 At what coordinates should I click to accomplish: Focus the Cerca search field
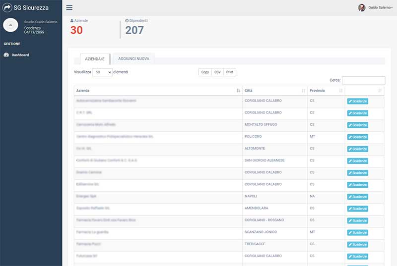tap(364, 80)
